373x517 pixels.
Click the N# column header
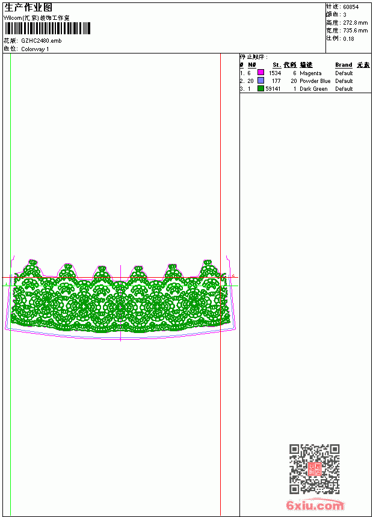click(x=252, y=65)
